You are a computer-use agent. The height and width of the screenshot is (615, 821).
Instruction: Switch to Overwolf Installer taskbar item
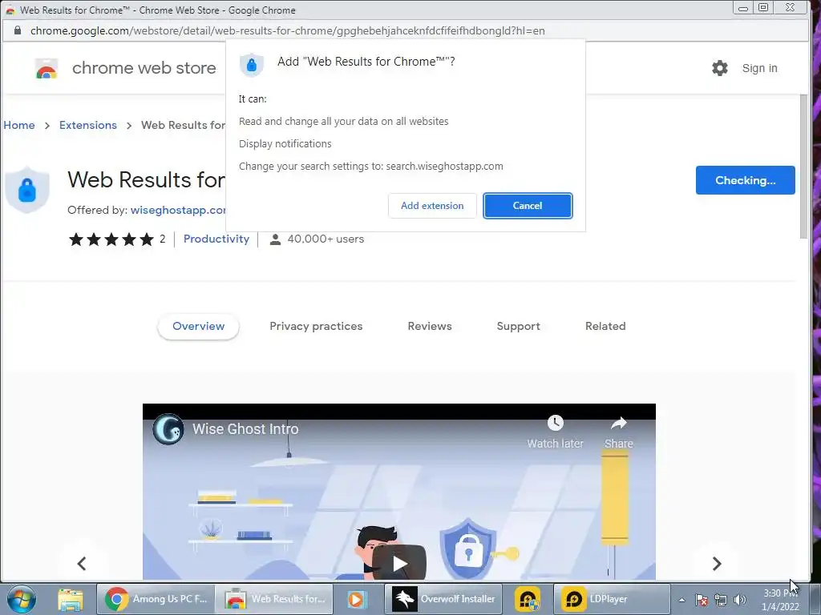tap(444, 599)
